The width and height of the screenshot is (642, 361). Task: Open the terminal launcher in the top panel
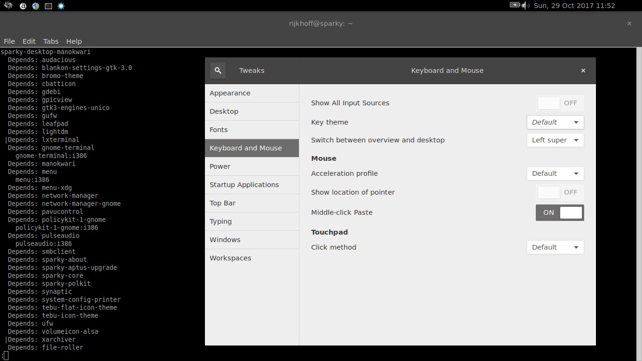coord(48,6)
